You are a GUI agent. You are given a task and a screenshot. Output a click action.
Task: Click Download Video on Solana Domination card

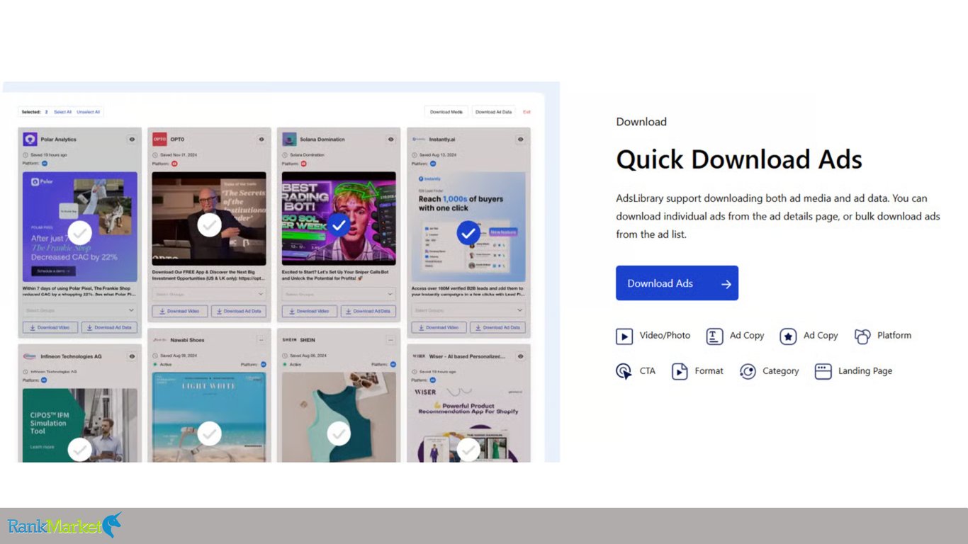[x=310, y=311]
